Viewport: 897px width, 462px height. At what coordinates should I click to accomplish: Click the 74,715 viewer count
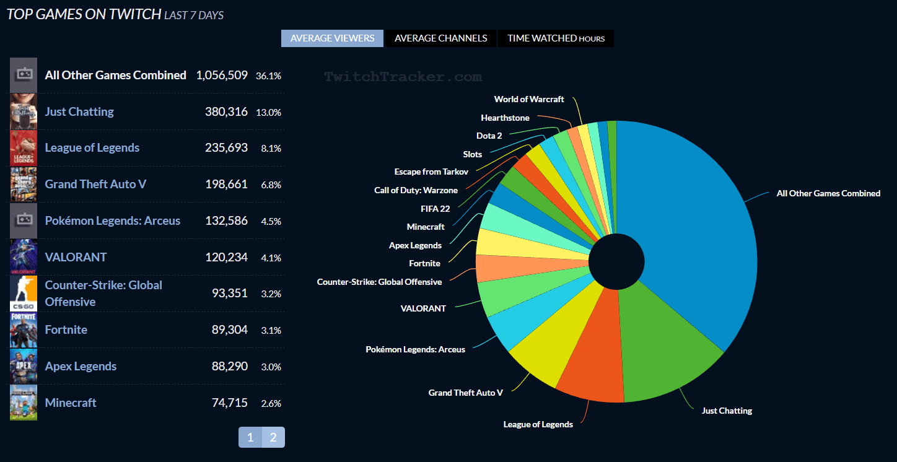229,403
